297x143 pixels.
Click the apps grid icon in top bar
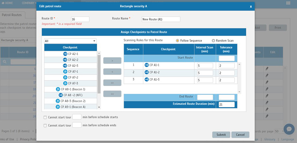pyautogui.click(x=288, y=3)
